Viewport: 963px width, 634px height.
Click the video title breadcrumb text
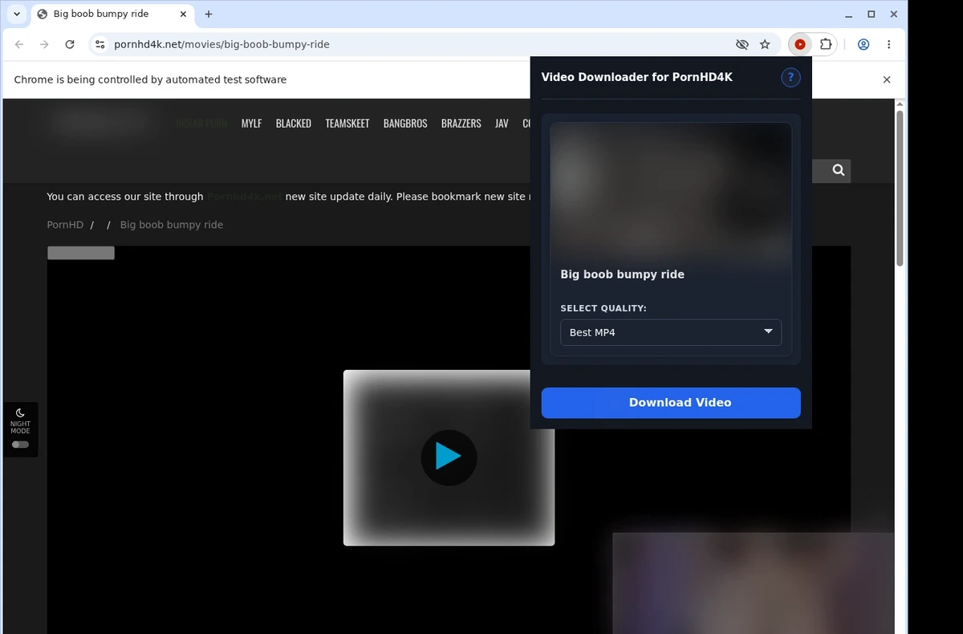[x=172, y=225]
